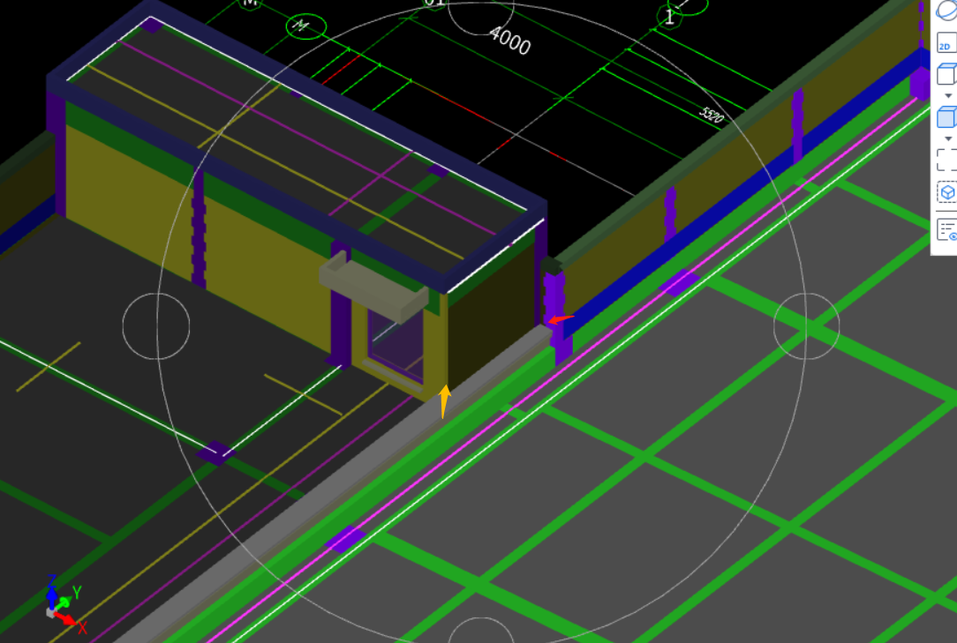The height and width of the screenshot is (643, 957).
Task: Click the 4000 dimension label
Action: [x=510, y=41]
